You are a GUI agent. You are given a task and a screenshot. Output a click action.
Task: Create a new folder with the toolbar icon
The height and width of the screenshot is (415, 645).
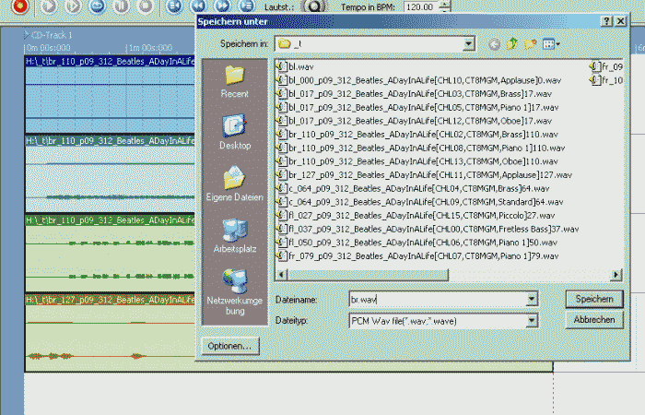(531, 43)
